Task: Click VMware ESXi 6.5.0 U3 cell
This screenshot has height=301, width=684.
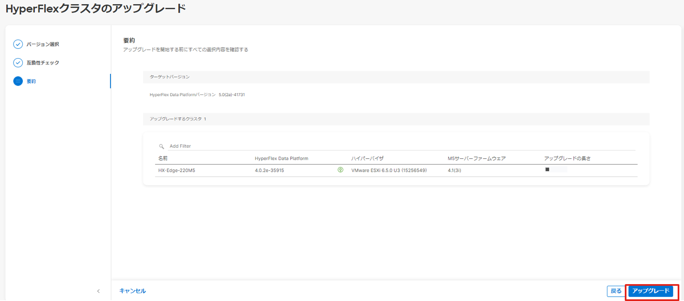Action: pyautogui.click(x=389, y=171)
